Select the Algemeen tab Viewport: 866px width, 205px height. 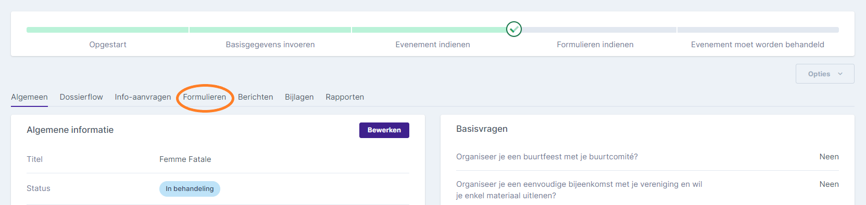pyautogui.click(x=29, y=97)
